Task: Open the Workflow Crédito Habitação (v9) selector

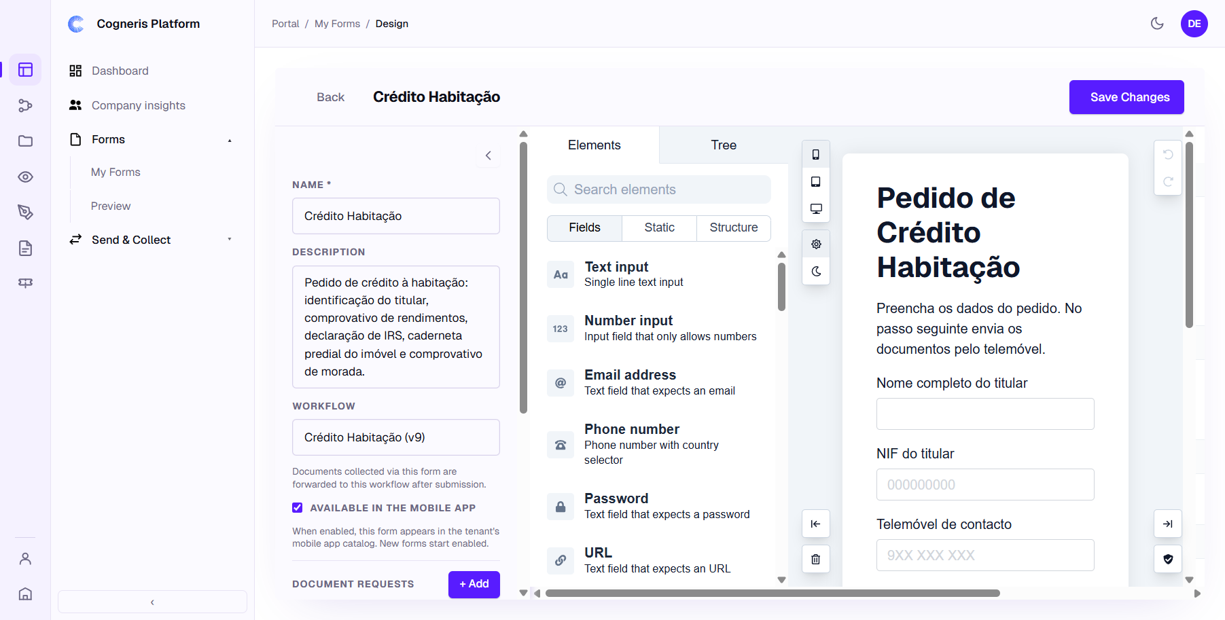Action: 396,437
